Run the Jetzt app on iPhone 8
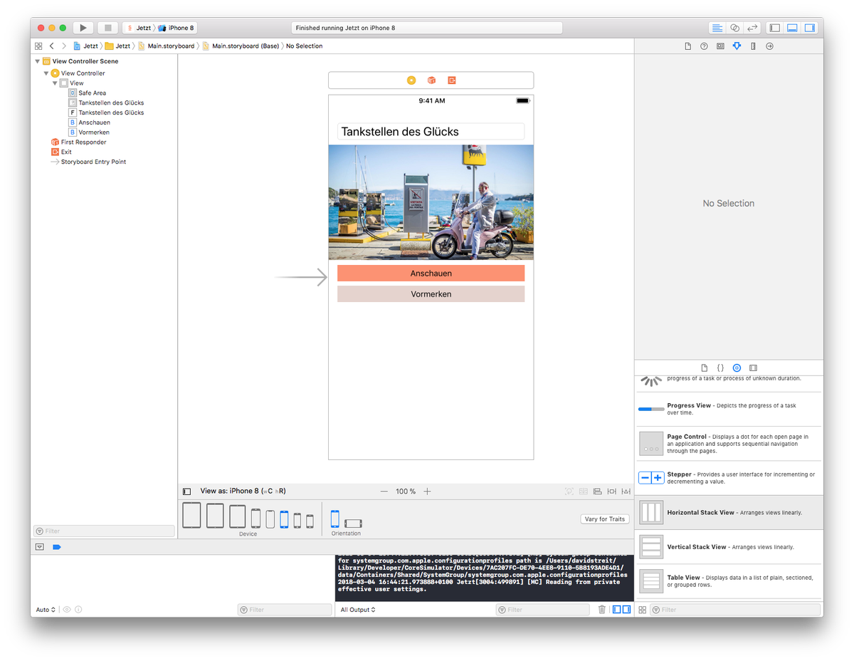The height and width of the screenshot is (661, 854). click(x=82, y=27)
